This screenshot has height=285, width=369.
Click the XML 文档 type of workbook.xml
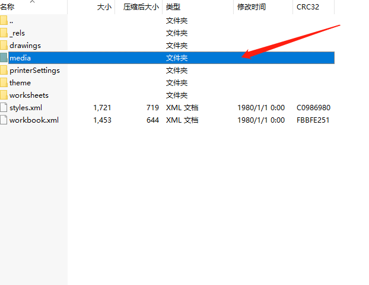point(182,120)
